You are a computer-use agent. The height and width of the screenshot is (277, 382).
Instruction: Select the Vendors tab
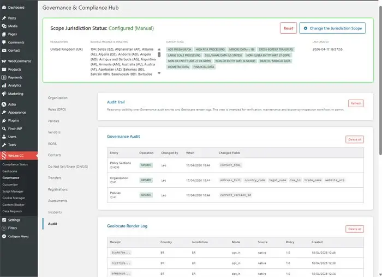click(54, 132)
